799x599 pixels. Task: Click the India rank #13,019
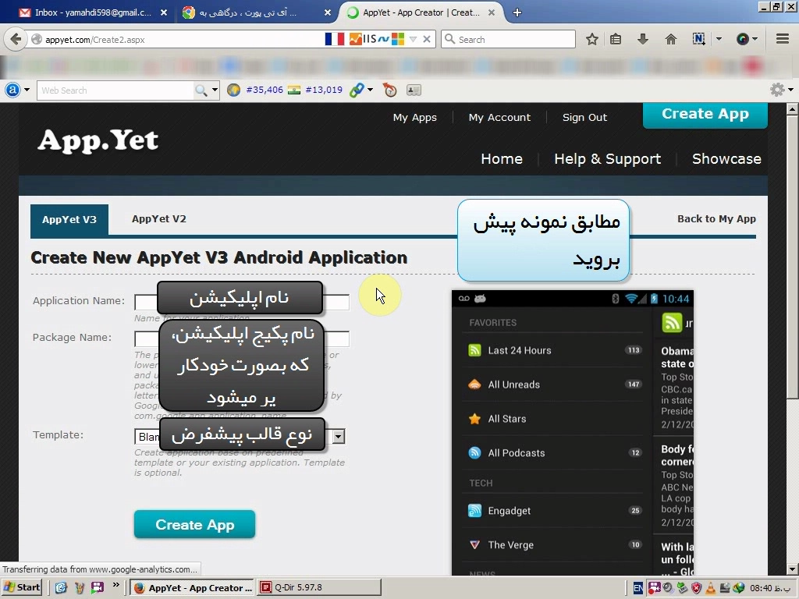[x=324, y=90]
